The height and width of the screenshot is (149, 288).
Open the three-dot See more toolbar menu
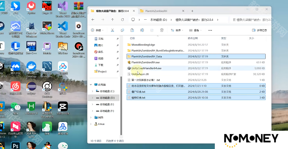point(210,30)
